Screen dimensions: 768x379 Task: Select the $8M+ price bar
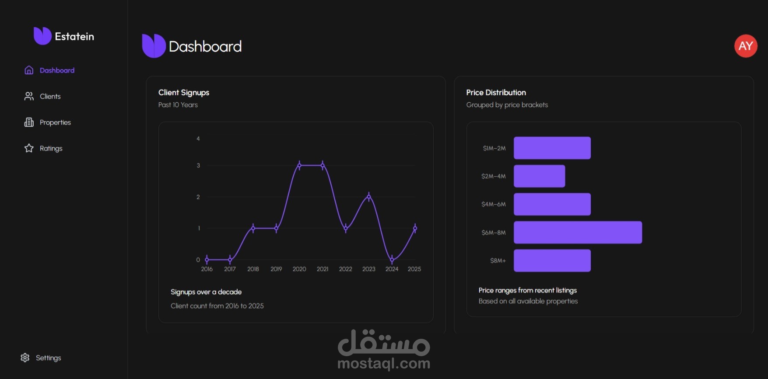coord(552,261)
